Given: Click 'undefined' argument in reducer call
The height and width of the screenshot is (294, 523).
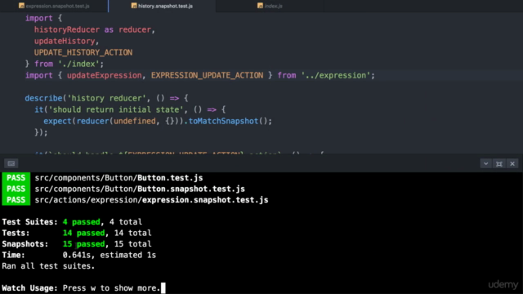Looking at the screenshot, I should point(135,121).
